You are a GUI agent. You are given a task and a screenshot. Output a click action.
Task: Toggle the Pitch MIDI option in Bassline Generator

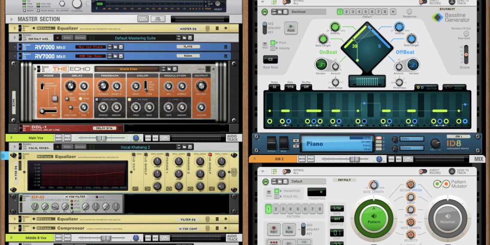pos(273,43)
